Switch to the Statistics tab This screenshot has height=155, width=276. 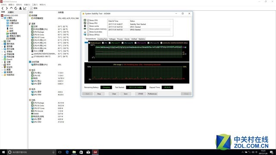(142, 39)
